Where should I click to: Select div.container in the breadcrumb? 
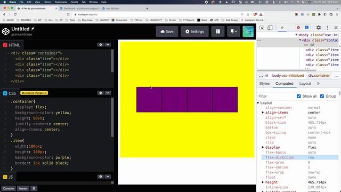click(x=319, y=76)
